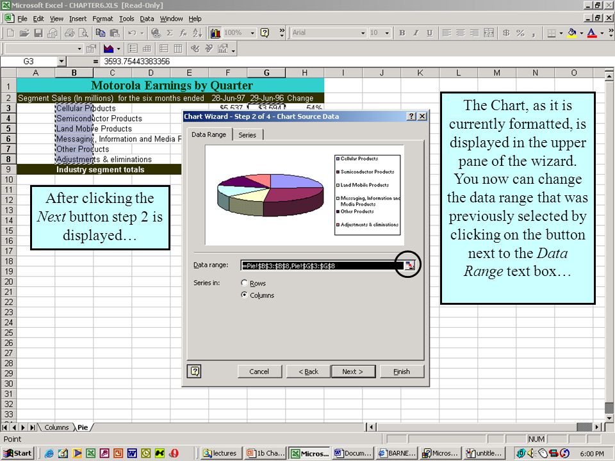The width and height of the screenshot is (615, 461).
Task: Open the Data menu
Action: [x=147, y=19]
